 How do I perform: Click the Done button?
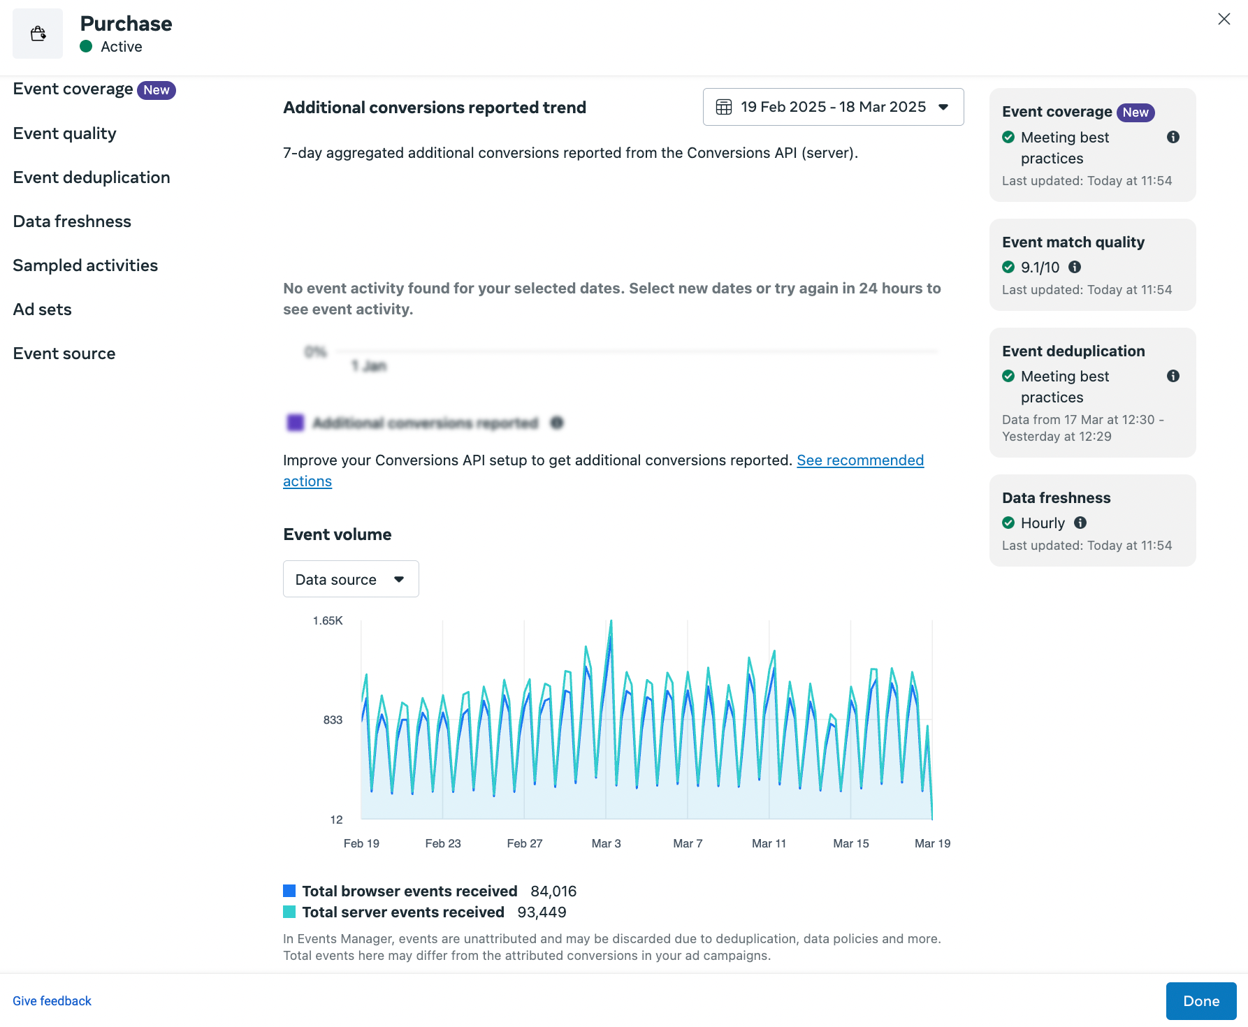[x=1201, y=1001]
